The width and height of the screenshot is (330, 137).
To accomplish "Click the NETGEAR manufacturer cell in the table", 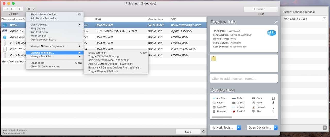I will [x=156, y=25].
